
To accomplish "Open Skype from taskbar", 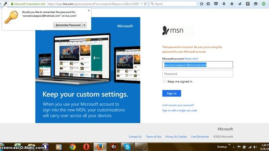I will coord(127,147).
